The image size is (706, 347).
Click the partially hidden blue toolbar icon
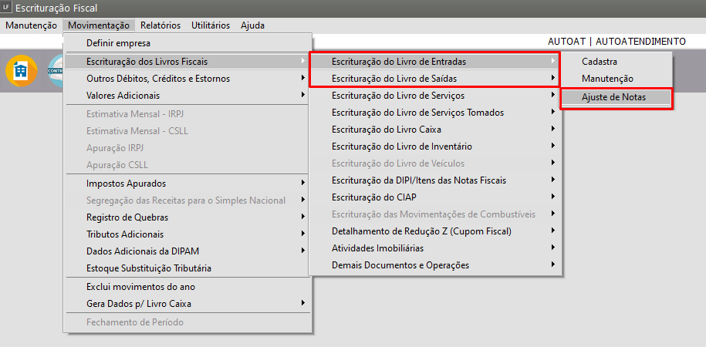[x=55, y=70]
